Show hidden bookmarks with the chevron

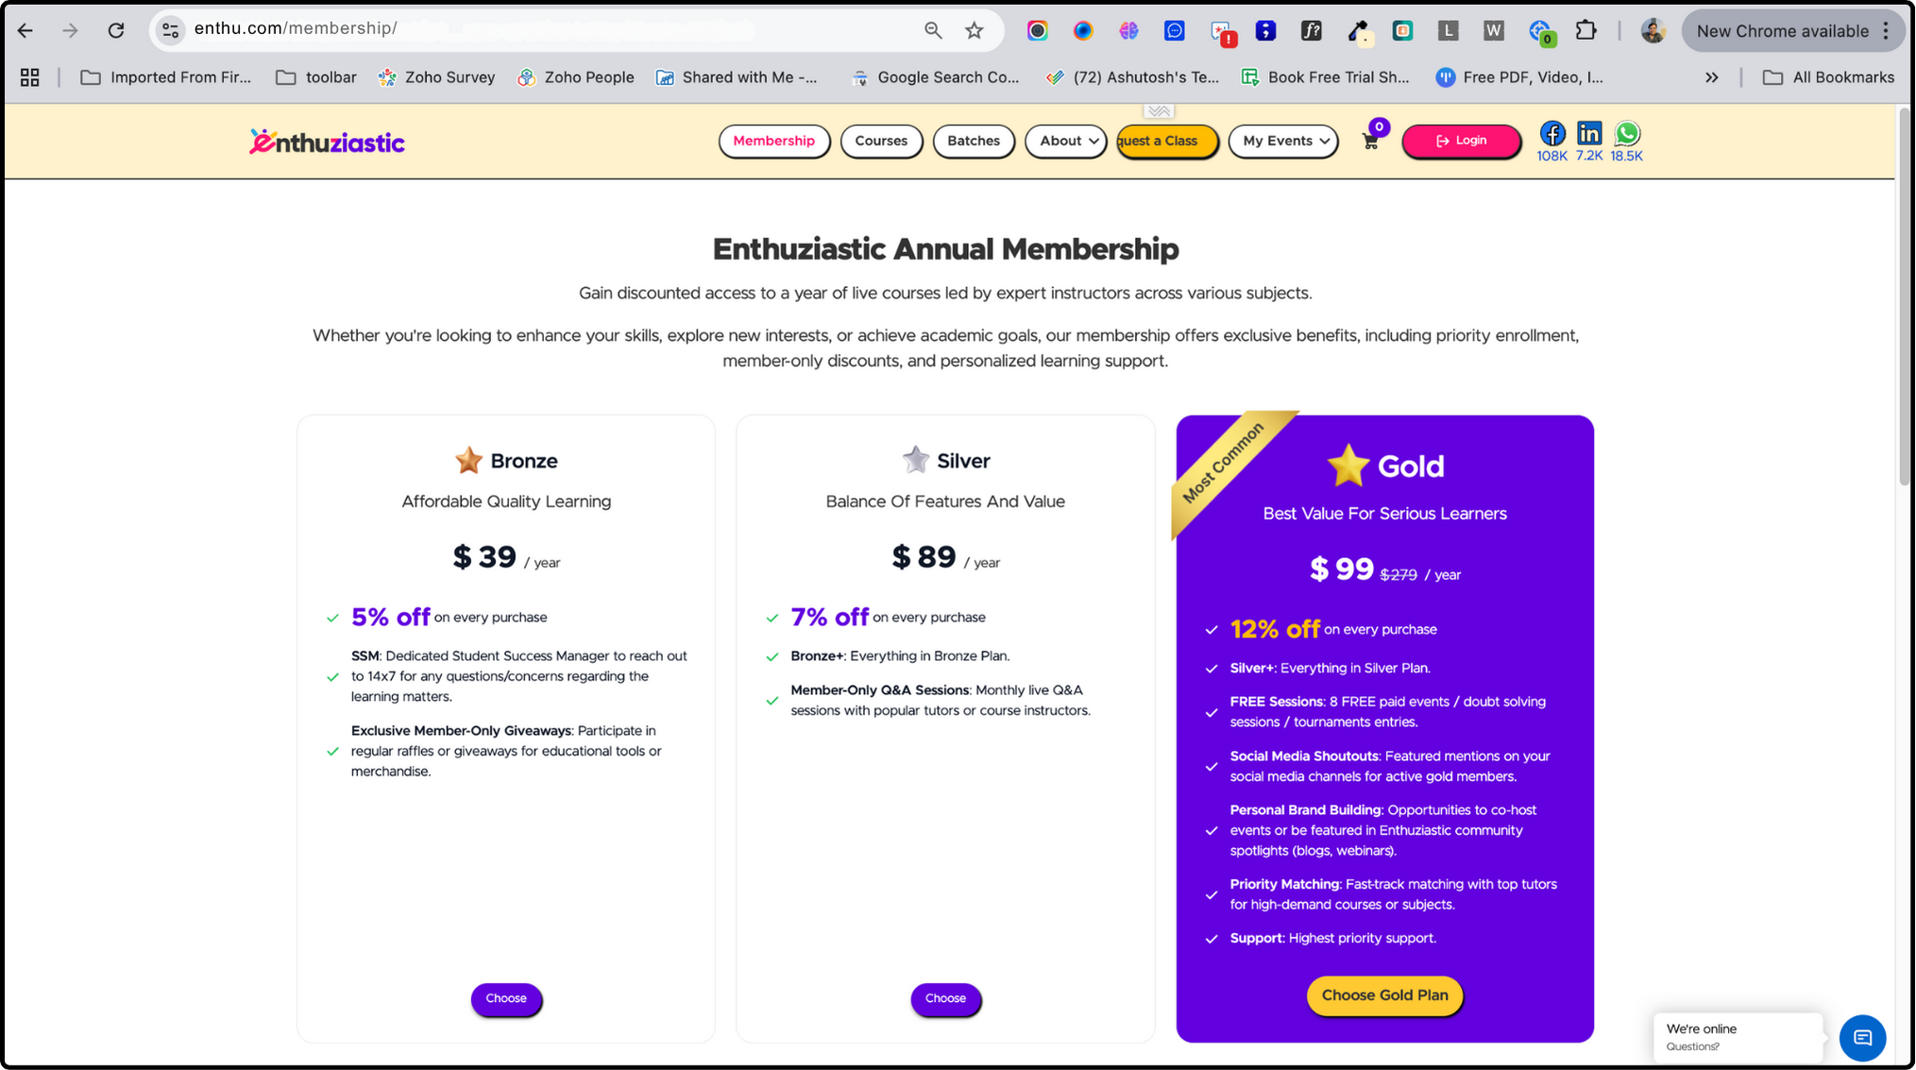point(1711,77)
